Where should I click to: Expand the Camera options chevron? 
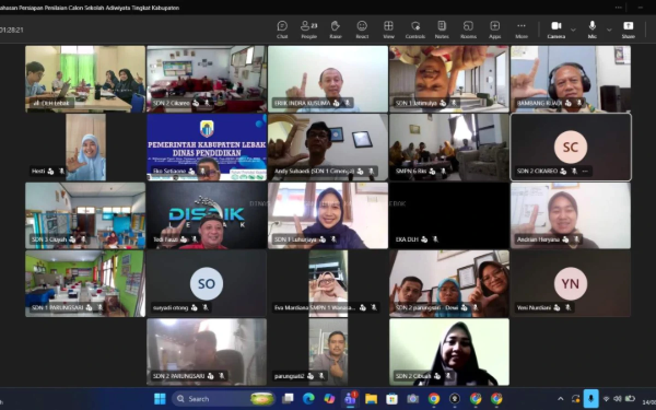pyautogui.click(x=573, y=30)
